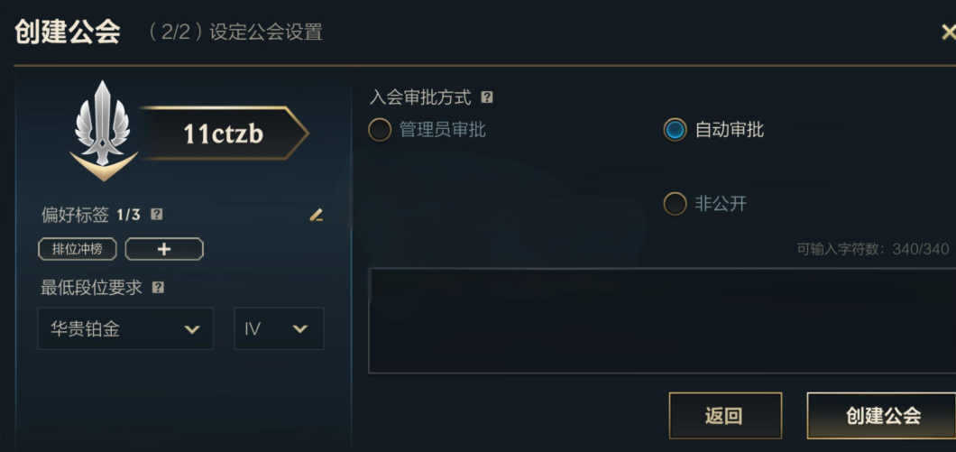The width and height of the screenshot is (956, 452).
Task: Click the 返回 button
Action: pos(725,415)
